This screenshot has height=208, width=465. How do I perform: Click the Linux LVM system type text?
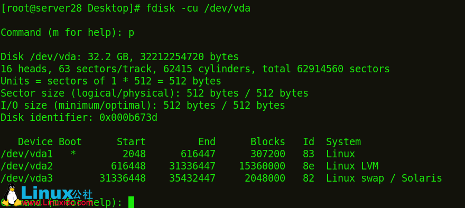(x=352, y=166)
